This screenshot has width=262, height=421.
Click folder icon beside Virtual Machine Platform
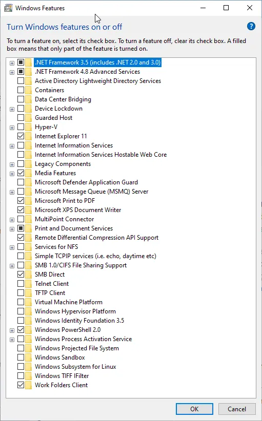pyautogui.click(x=29, y=302)
